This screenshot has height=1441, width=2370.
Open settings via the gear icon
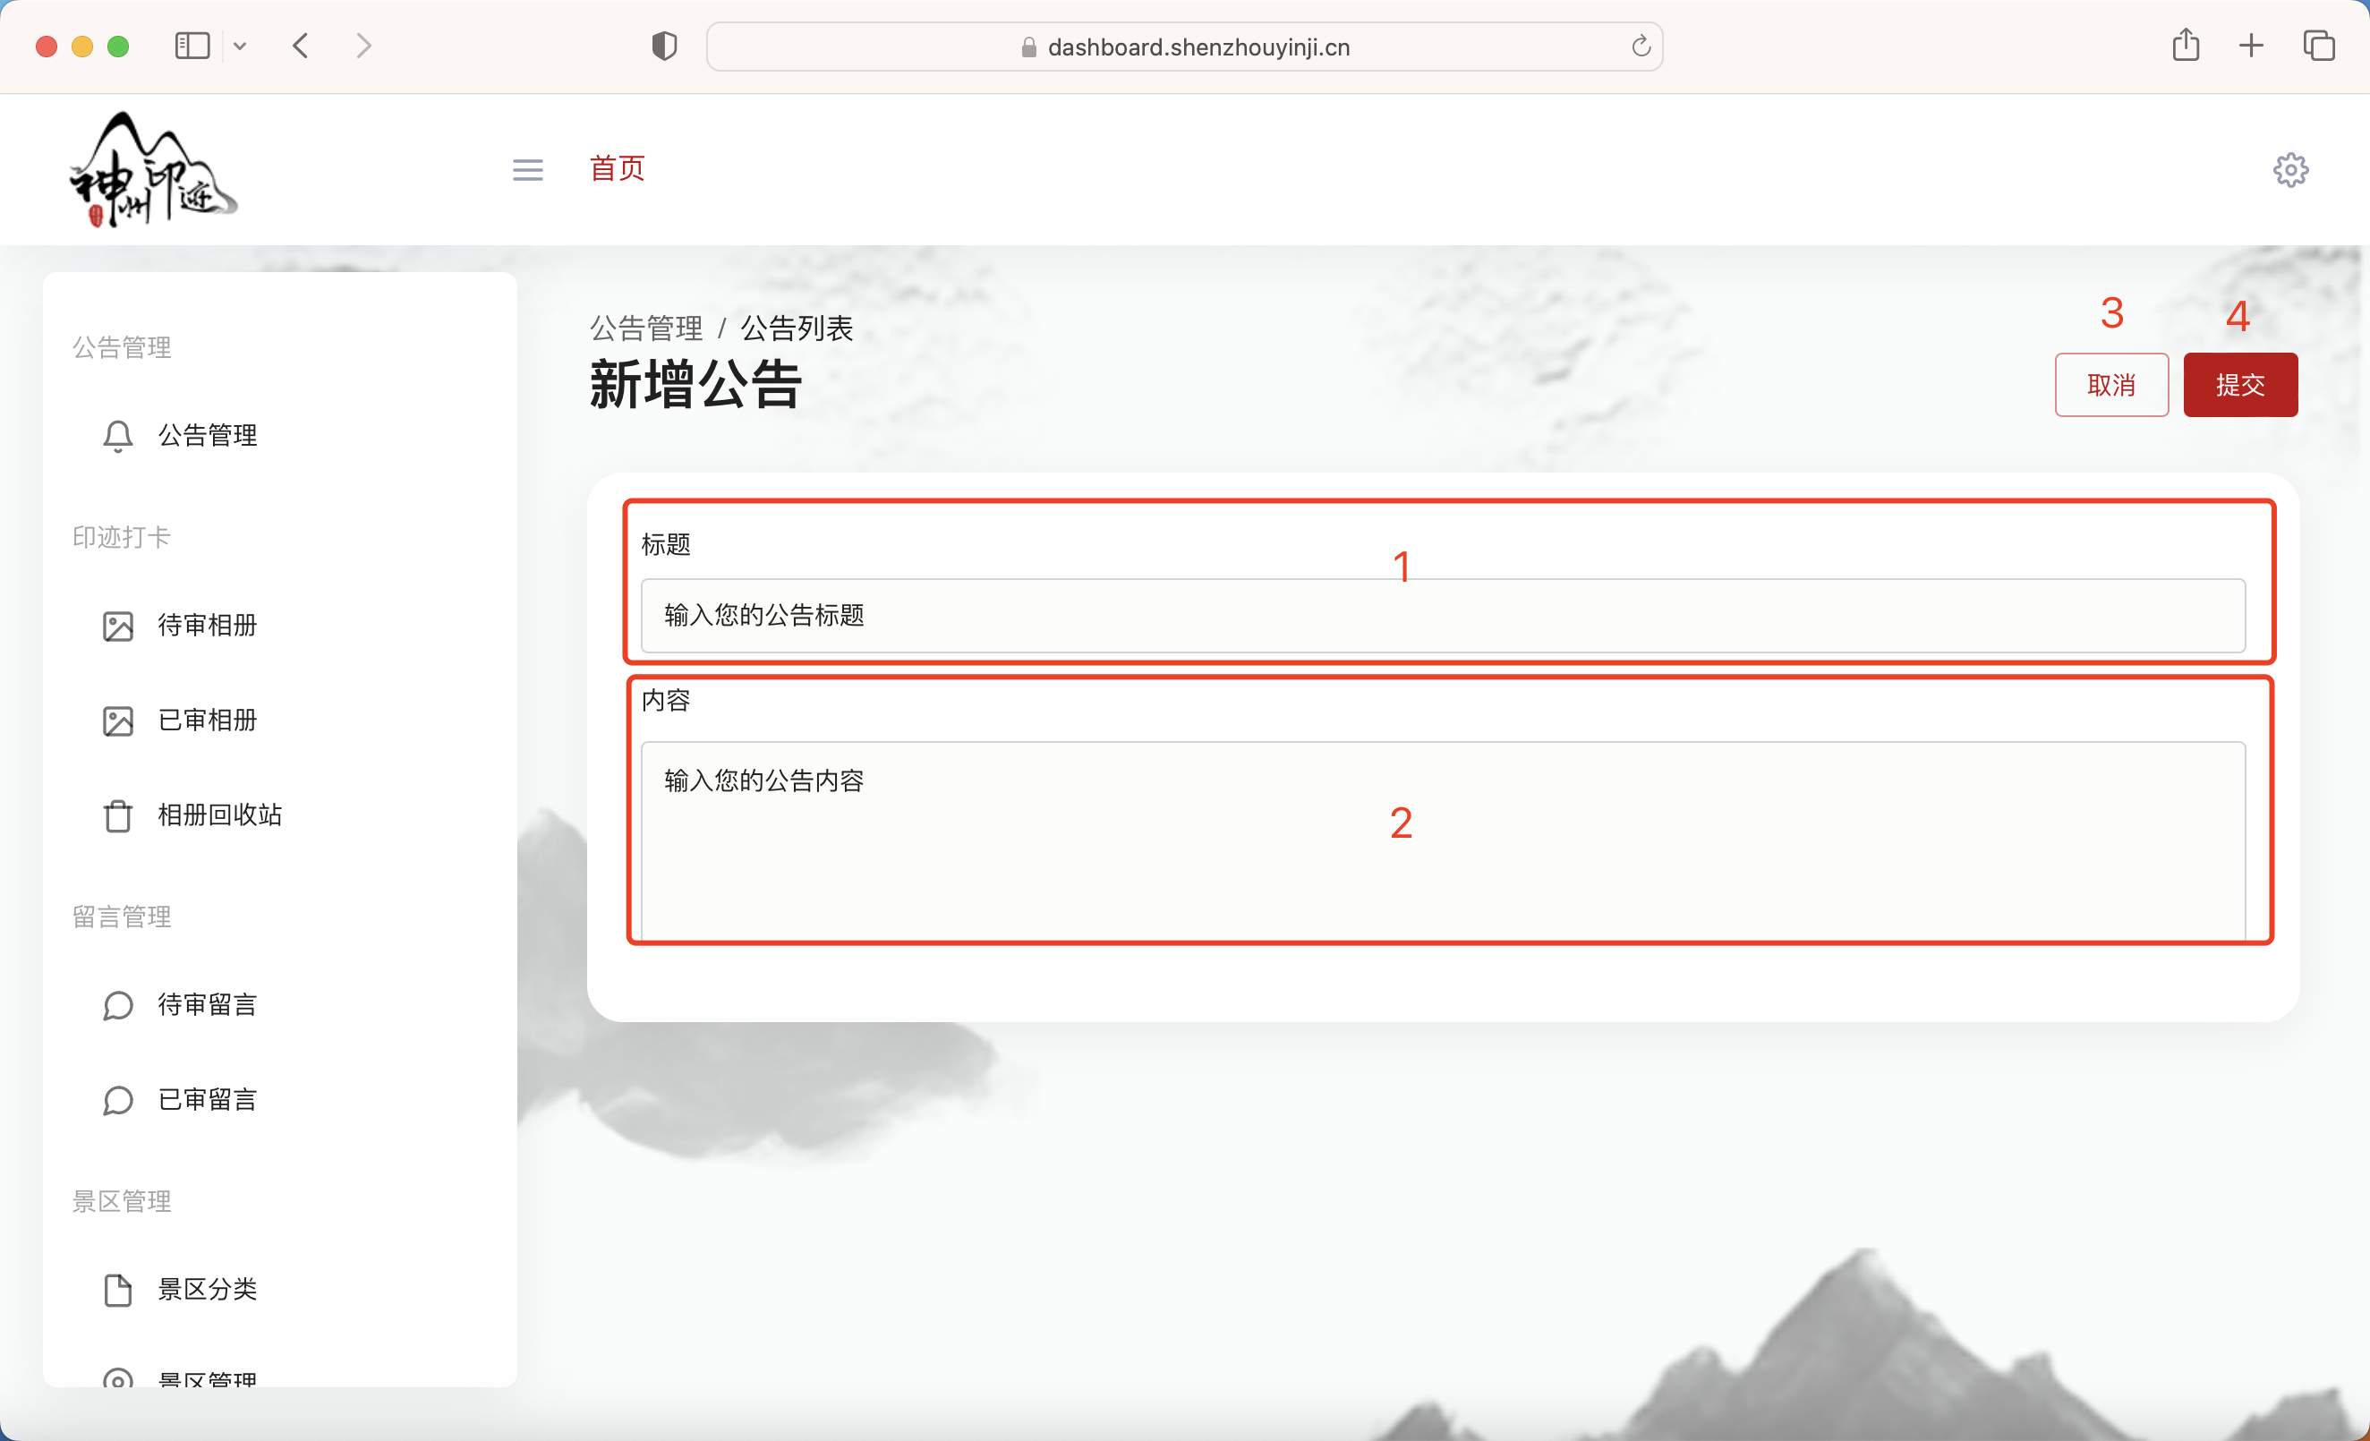tap(2290, 169)
